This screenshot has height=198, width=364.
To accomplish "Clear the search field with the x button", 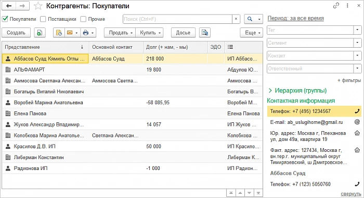I will pyautogui.click(x=236, y=19).
